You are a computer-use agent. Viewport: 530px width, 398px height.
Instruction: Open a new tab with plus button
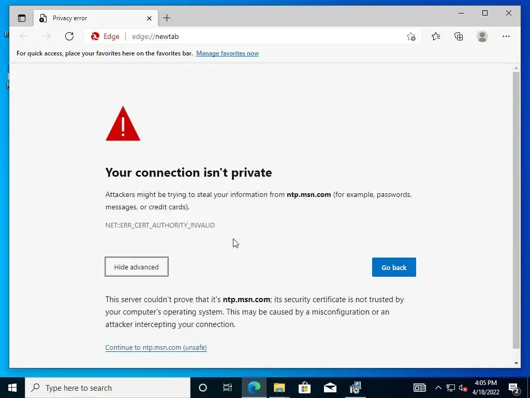point(167,18)
